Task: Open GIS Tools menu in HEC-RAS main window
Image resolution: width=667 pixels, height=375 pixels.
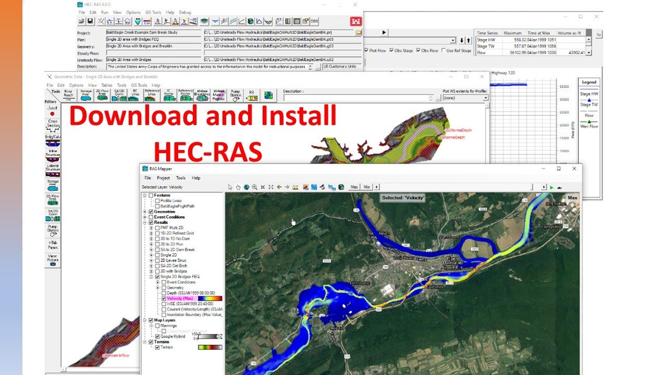Action: (153, 12)
